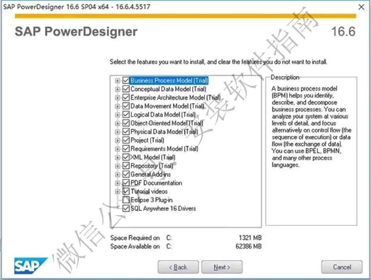Click the Space Available on label
This screenshot has height=280, width=371.
(135, 246)
